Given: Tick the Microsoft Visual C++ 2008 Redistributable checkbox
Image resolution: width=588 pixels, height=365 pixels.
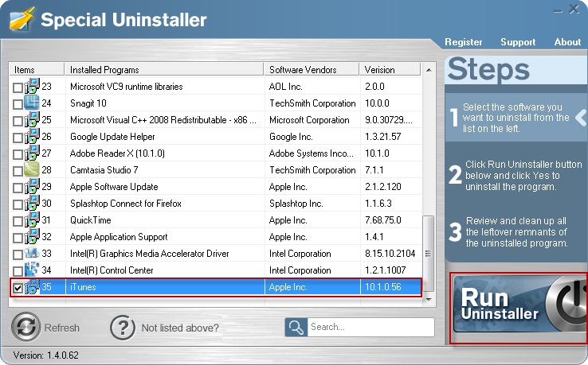Looking at the screenshot, I should pyautogui.click(x=18, y=121).
